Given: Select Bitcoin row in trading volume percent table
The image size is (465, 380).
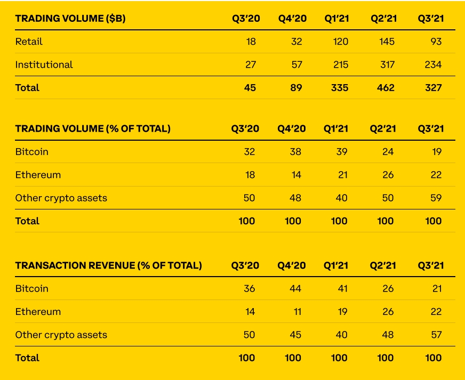Looking at the screenshot, I should pos(235,152).
